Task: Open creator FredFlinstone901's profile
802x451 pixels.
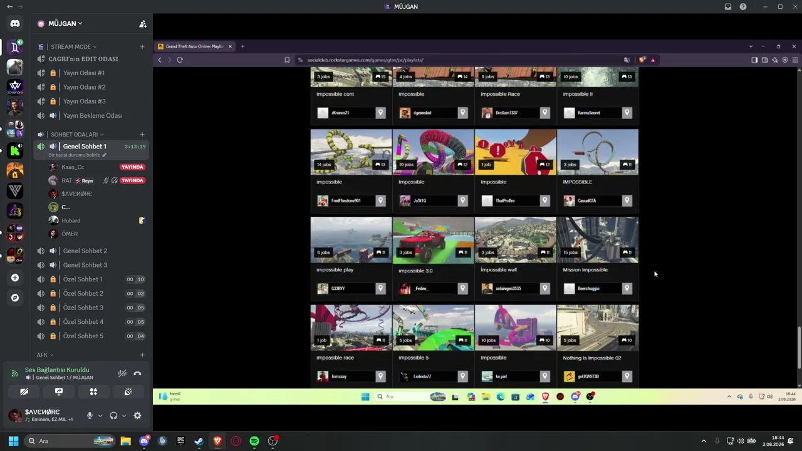Action: click(x=346, y=201)
